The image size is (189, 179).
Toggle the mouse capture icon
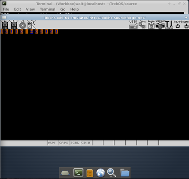coord(32,25)
